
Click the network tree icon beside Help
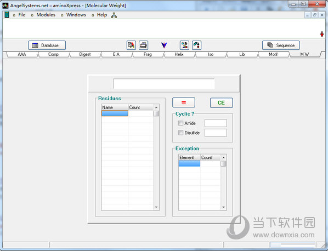point(114,15)
